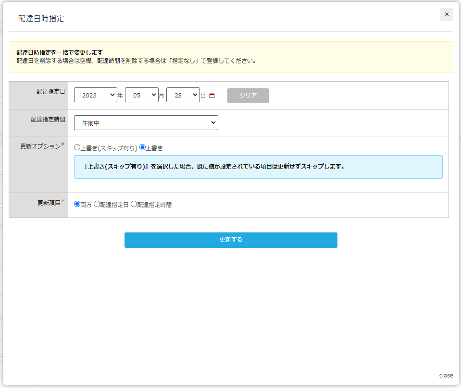Open the day dropdown showing 28
461x388 pixels.
(x=183, y=95)
